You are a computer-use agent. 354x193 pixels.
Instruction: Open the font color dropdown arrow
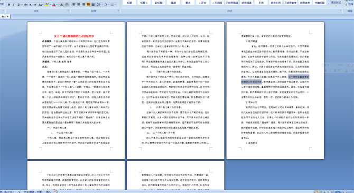[57, 5]
